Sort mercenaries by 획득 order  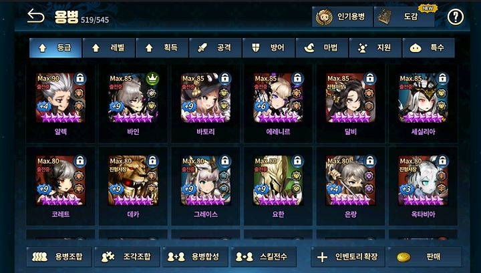(162, 48)
